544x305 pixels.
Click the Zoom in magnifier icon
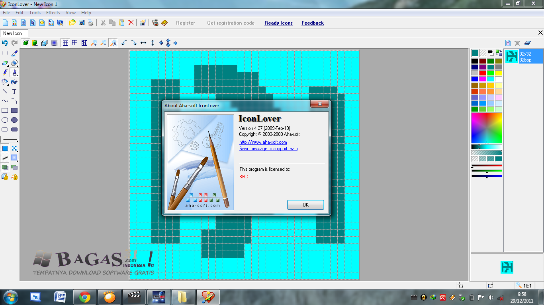(x=94, y=43)
